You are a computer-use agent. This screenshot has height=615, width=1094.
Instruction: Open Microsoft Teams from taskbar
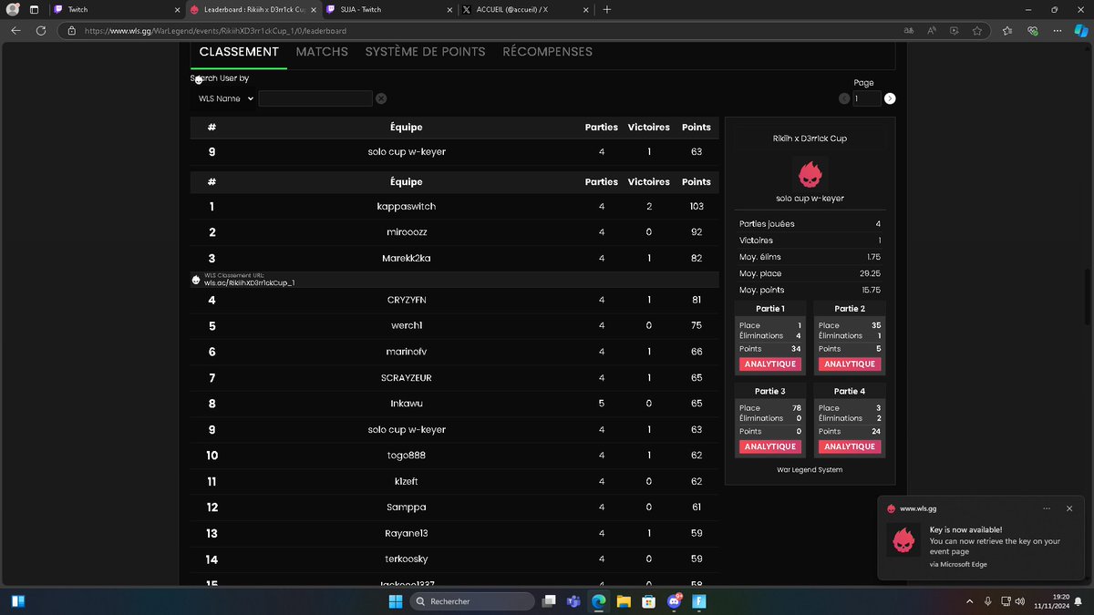coord(574,601)
